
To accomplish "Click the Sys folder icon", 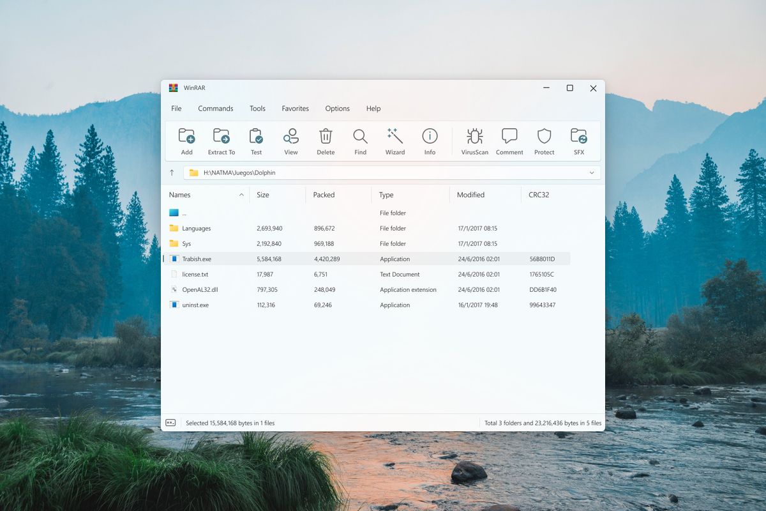I will tap(174, 243).
